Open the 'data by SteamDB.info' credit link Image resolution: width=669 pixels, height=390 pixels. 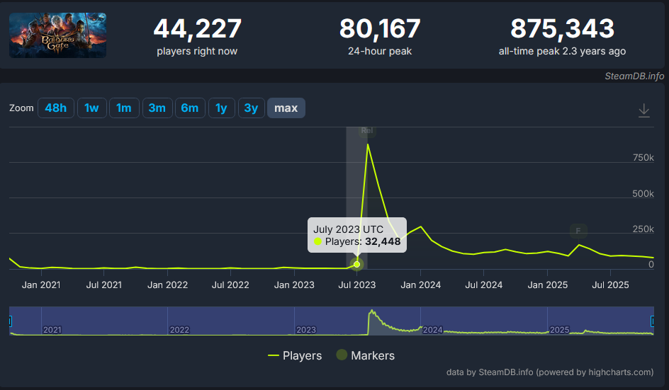point(549,372)
